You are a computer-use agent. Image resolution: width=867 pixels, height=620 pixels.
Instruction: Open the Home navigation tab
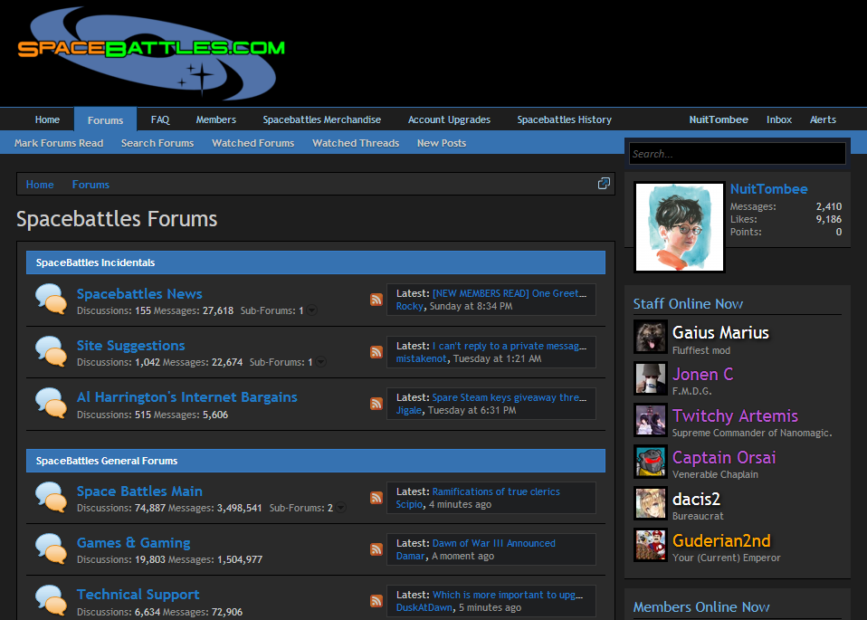(48, 119)
